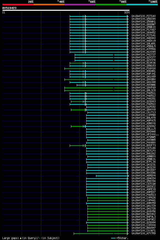Click the UniRef100_Q2V376 entry

click(143, 60)
